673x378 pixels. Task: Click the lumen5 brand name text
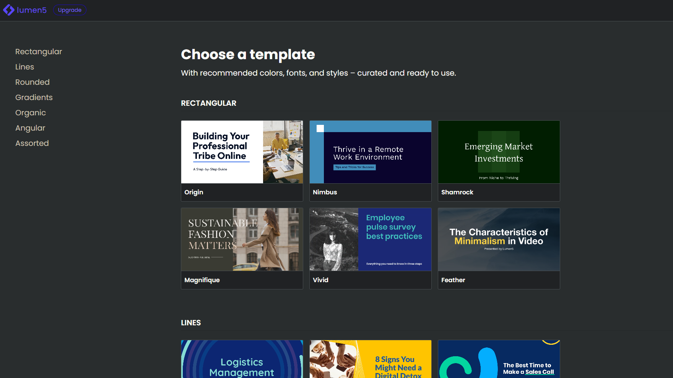(32, 10)
